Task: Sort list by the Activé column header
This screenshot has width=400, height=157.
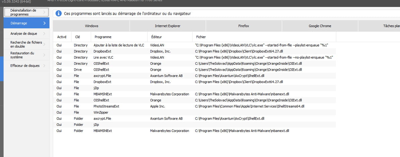Action: 62,37
